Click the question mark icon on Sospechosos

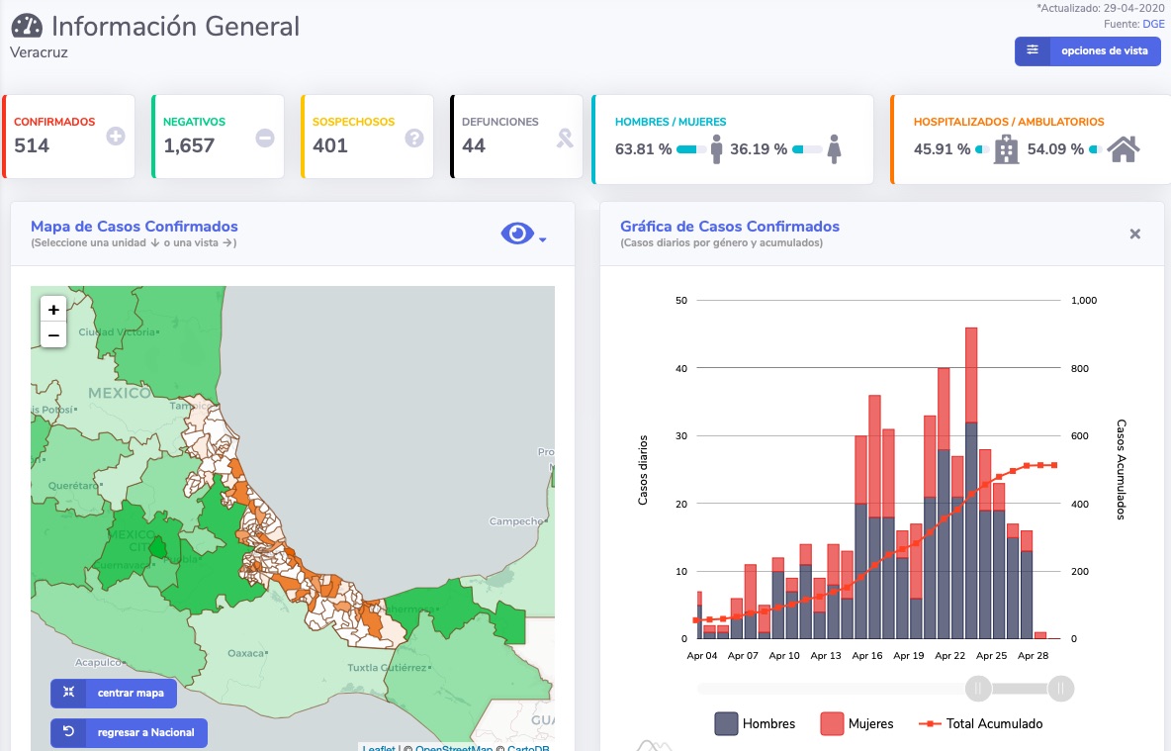pyautogui.click(x=414, y=138)
